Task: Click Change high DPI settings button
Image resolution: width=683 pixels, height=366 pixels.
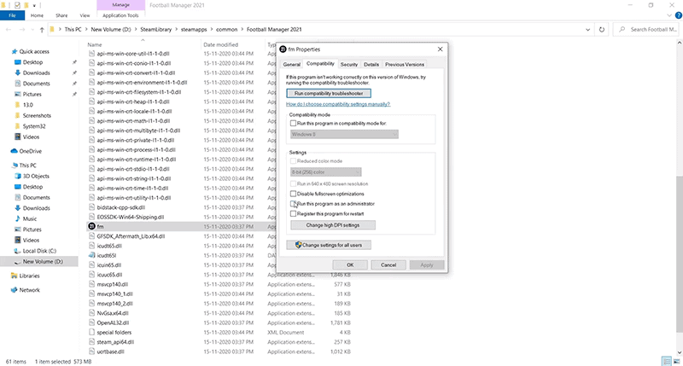Action: pos(333,225)
